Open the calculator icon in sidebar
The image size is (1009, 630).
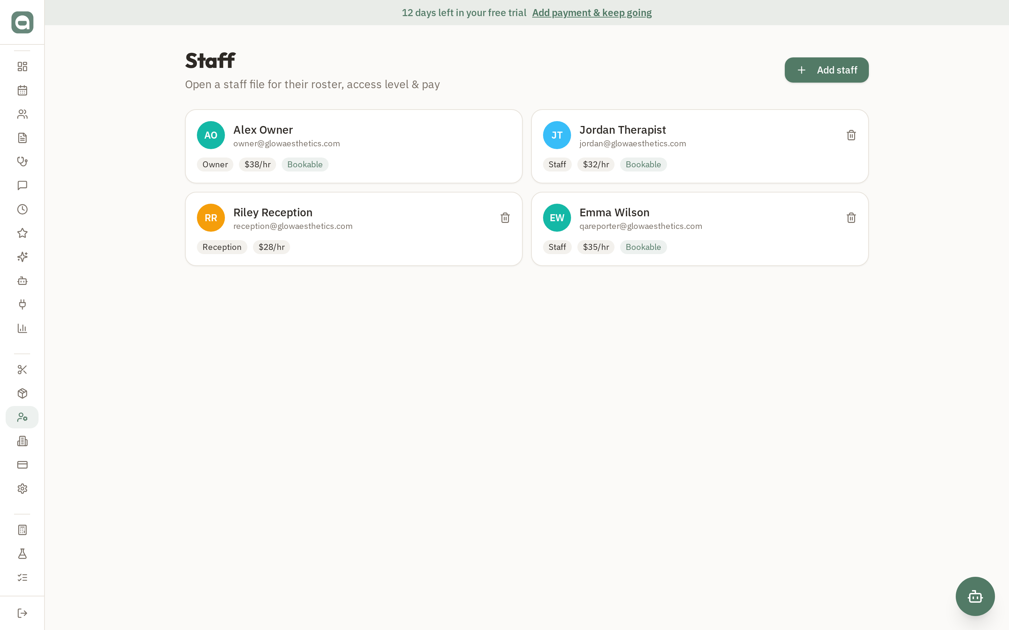click(x=22, y=530)
